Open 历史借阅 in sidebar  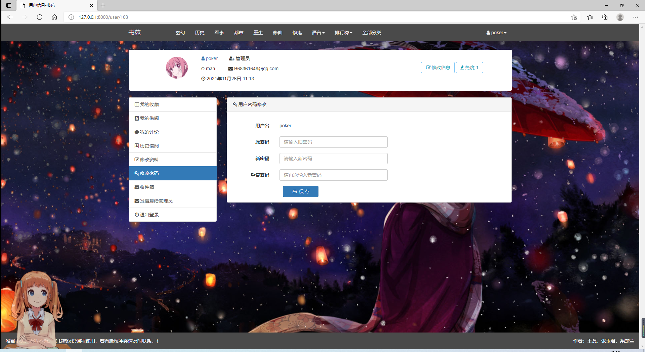click(173, 146)
